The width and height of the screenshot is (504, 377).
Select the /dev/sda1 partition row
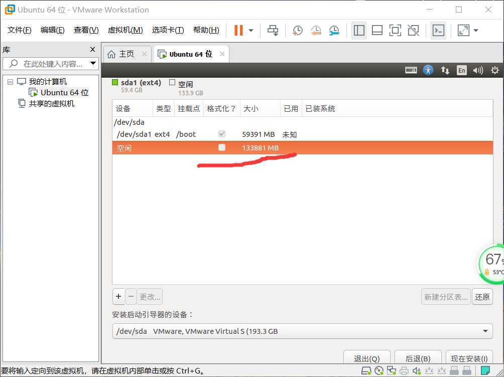pyautogui.click(x=302, y=134)
